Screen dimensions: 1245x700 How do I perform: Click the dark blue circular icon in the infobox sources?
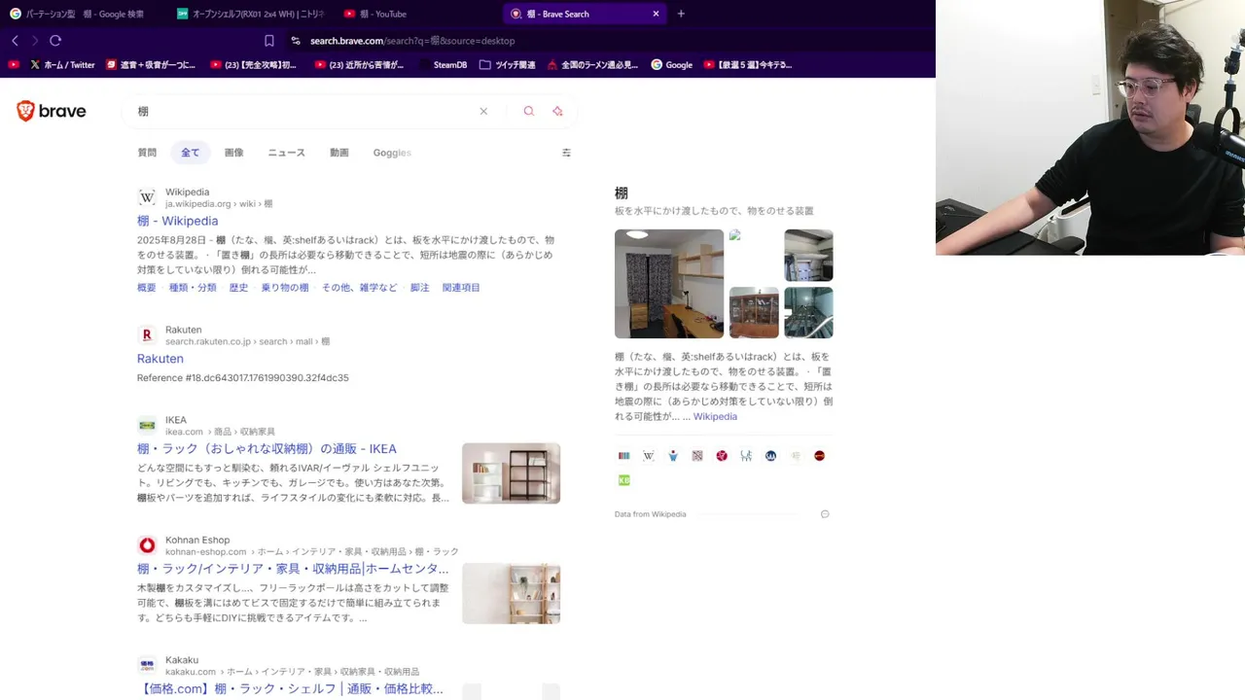pos(770,455)
